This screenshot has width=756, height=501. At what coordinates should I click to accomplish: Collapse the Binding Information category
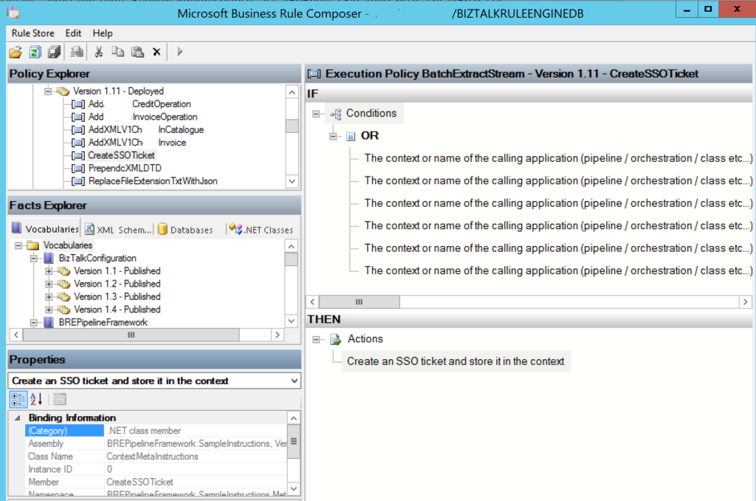pyautogui.click(x=18, y=418)
